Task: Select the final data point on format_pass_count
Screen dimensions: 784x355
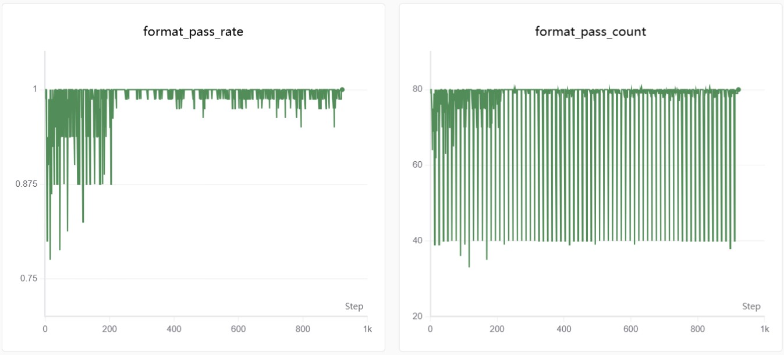Action: click(739, 90)
